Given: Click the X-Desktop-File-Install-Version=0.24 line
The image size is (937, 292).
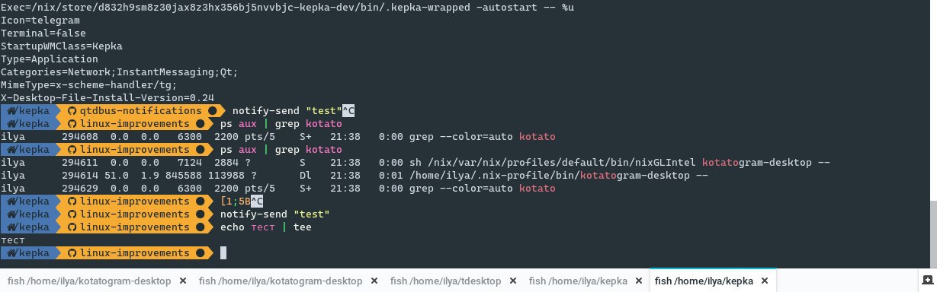Looking at the screenshot, I should (x=107, y=97).
